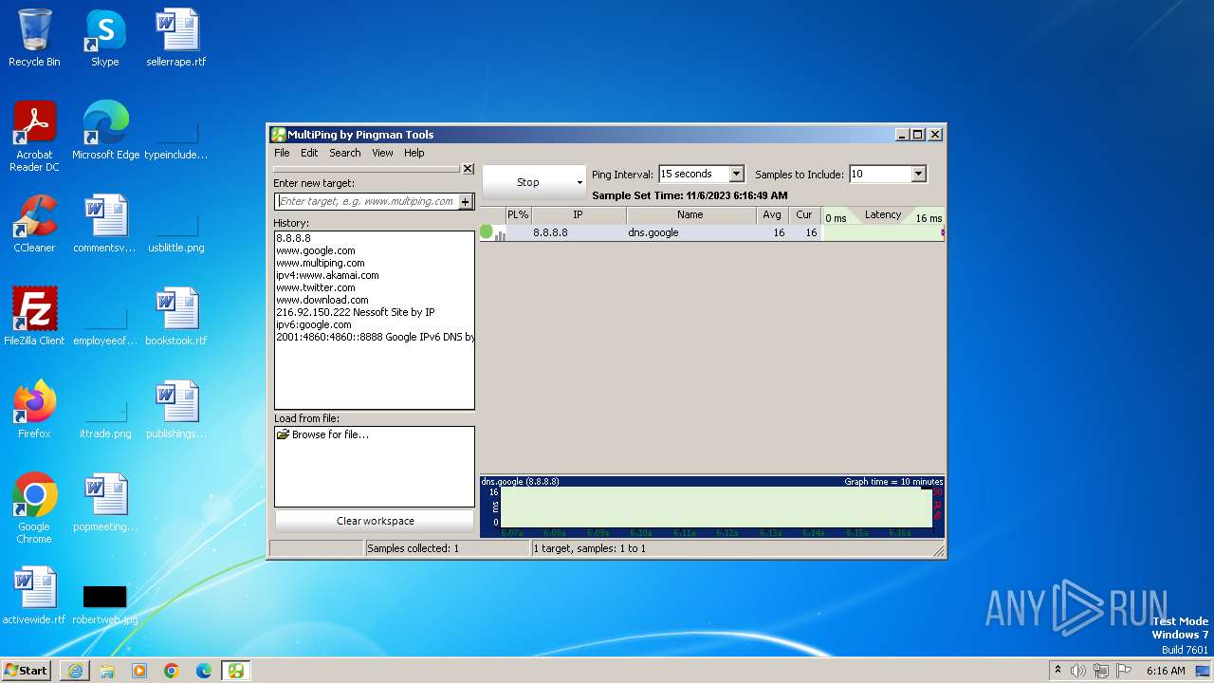Screen dimensions: 1214x683
Task: Click graph bars icon in 8.8.8.8 row
Action: click(500, 234)
